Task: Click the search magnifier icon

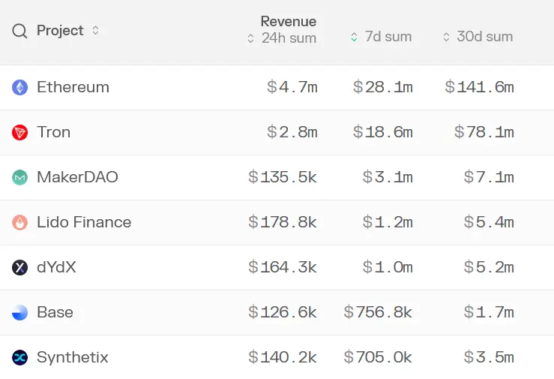Action: tap(19, 31)
